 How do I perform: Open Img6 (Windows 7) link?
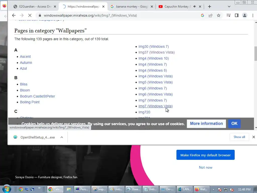(x=153, y=88)
